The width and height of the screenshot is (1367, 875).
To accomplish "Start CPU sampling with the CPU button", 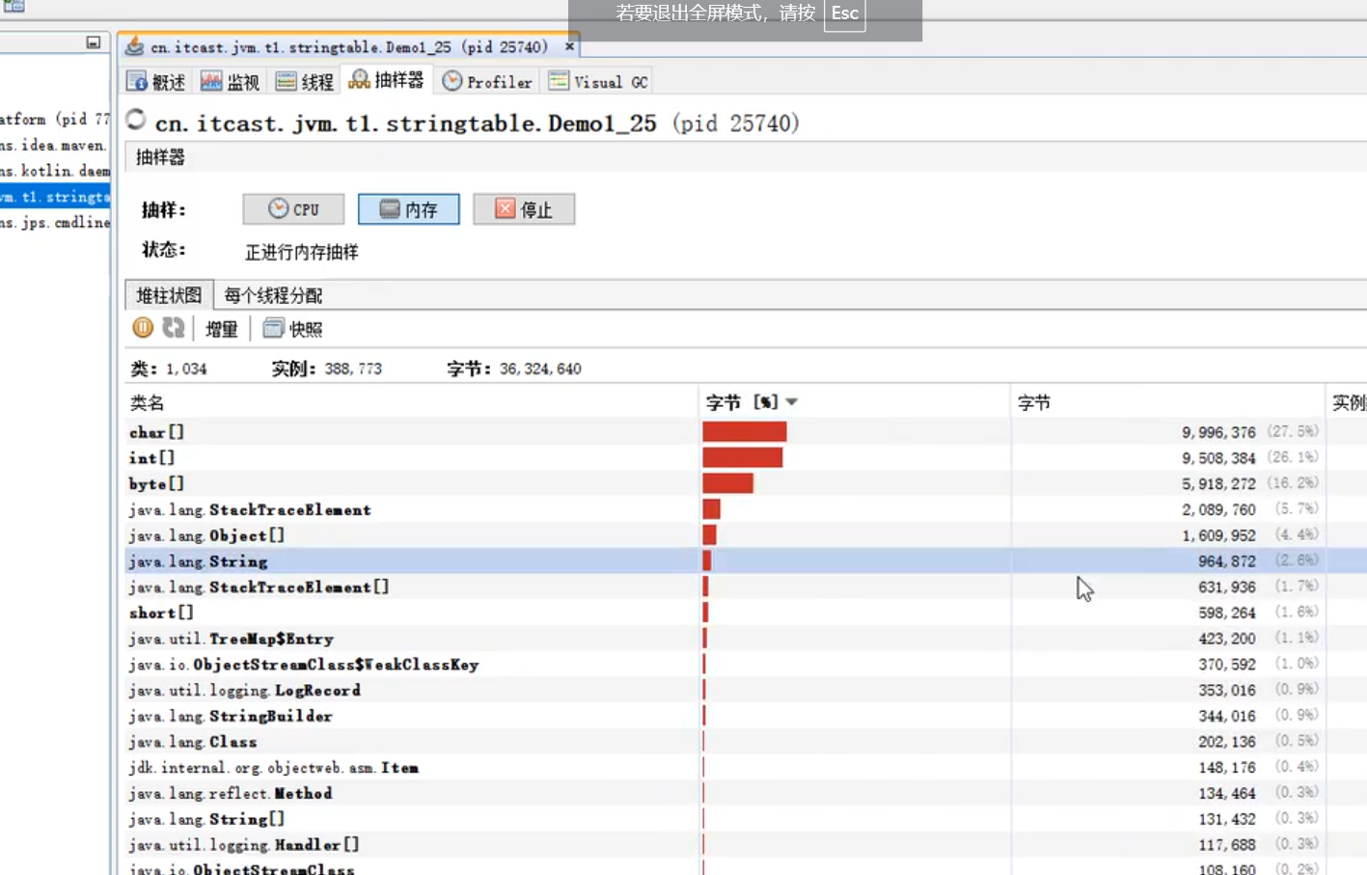I will [293, 209].
